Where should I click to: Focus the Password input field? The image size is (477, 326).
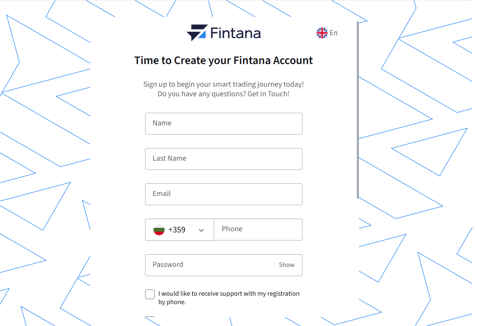[x=224, y=265]
